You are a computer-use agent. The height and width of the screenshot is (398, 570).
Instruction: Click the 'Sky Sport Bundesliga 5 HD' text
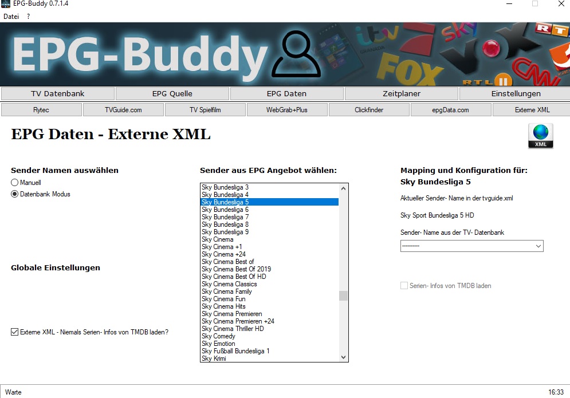[x=437, y=215]
